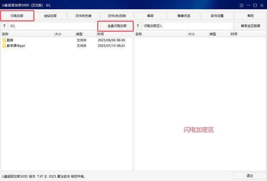This screenshot has height=181, width=267.
Task: Close the U盘超级加密3000 window
Action: pyautogui.click(x=262, y=5)
